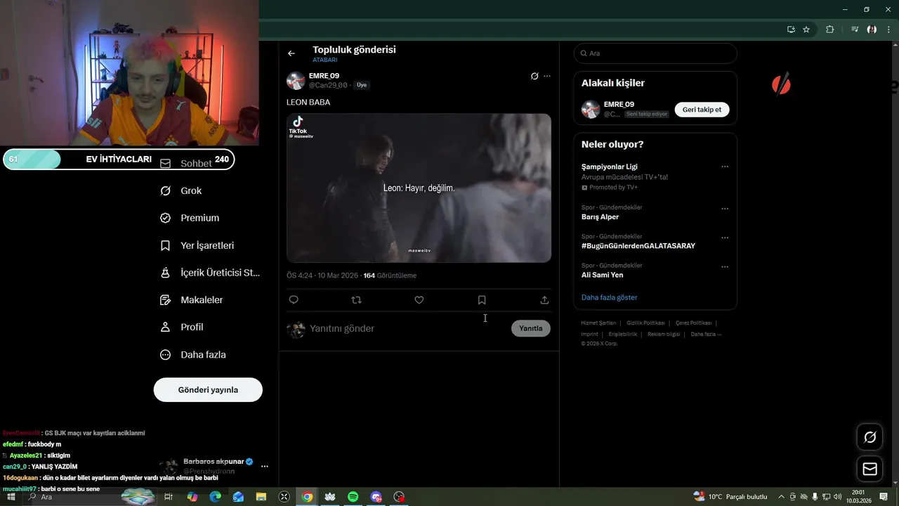The width and height of the screenshot is (899, 506).
Task: Open Erişilebilirlik footer link
Action: pyautogui.click(x=623, y=335)
